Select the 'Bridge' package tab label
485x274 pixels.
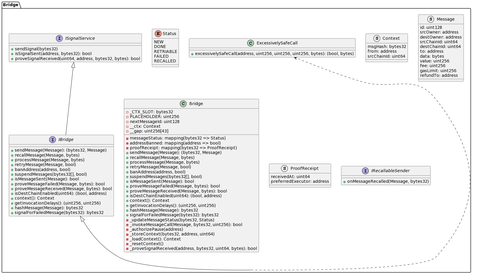[11, 5]
